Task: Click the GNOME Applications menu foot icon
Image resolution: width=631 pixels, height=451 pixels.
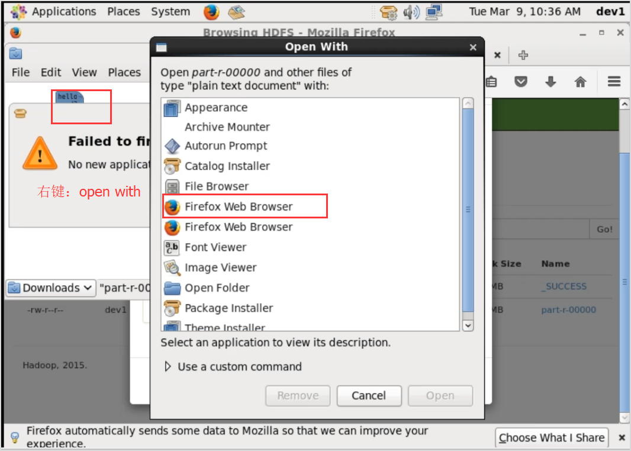Action: pyautogui.click(x=18, y=12)
